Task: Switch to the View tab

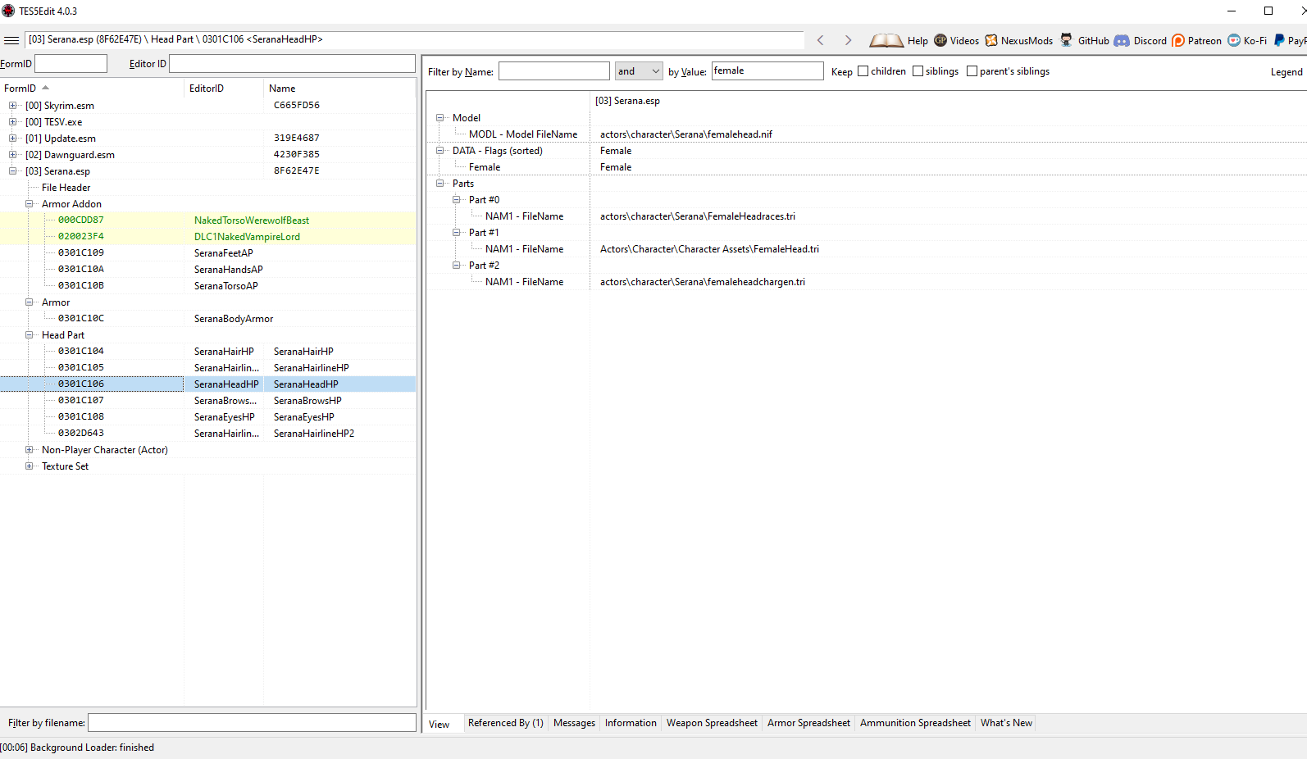Action: tap(439, 724)
